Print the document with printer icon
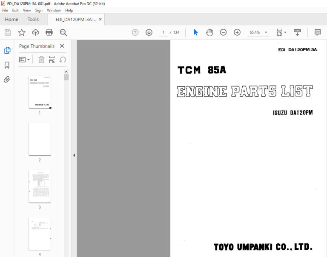This screenshot has width=327, height=257. coord(49,32)
